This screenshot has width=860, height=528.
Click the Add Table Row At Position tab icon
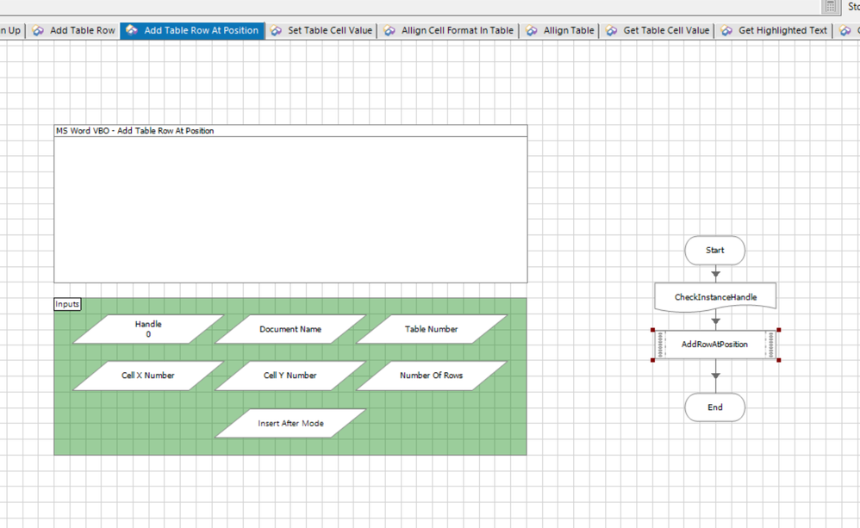click(x=132, y=30)
